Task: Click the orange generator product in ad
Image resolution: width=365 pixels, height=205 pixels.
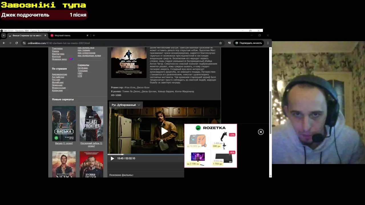Action: click(x=197, y=141)
